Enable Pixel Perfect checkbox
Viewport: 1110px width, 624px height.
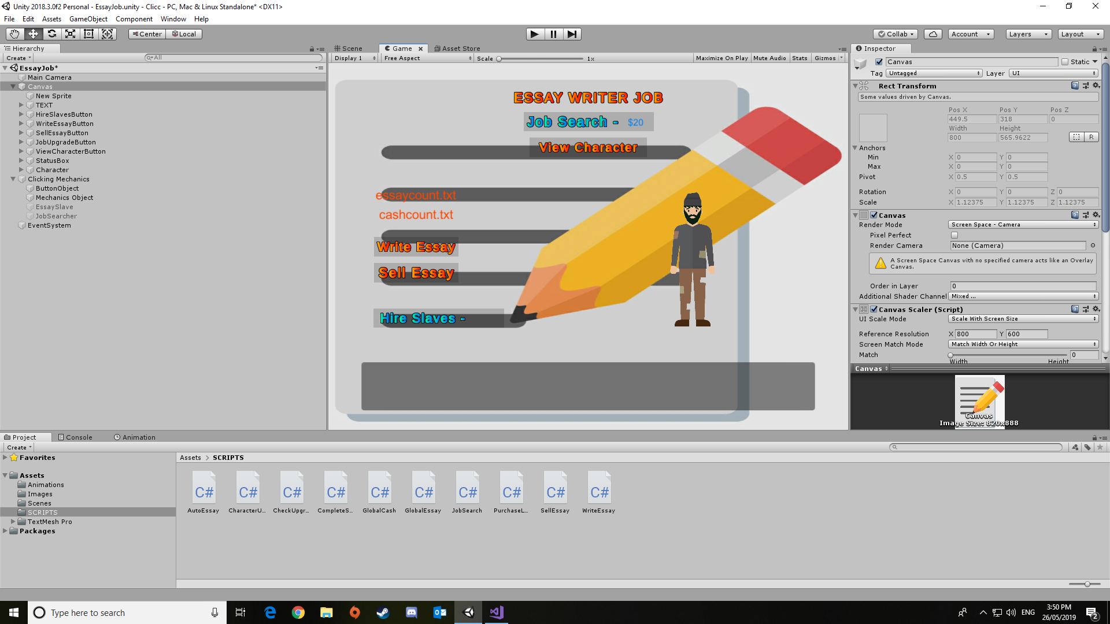tap(954, 235)
